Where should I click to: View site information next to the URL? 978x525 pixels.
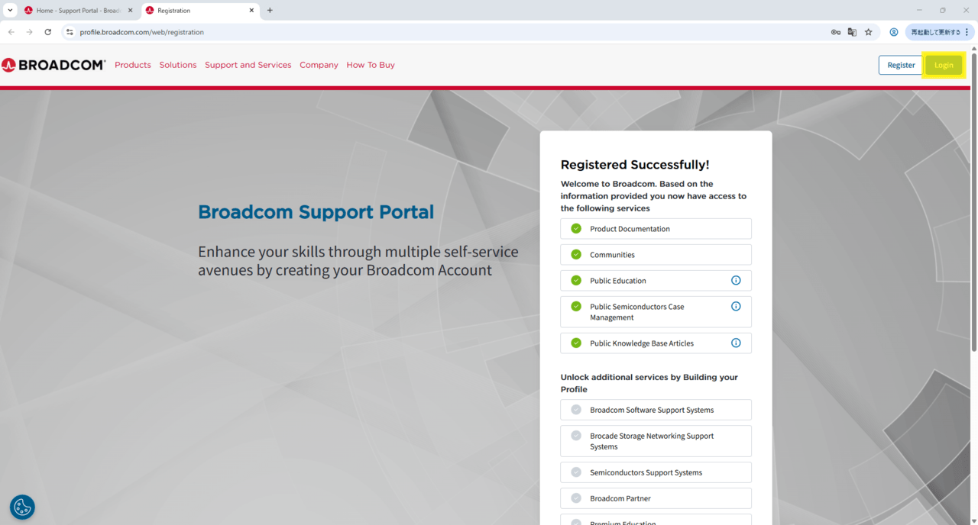pyautogui.click(x=70, y=32)
